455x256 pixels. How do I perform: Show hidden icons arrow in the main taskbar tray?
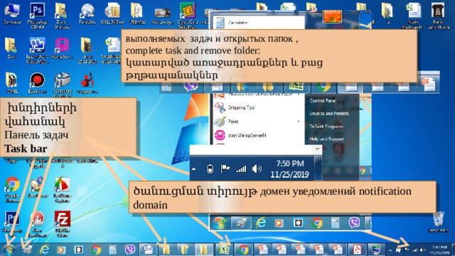point(390,250)
